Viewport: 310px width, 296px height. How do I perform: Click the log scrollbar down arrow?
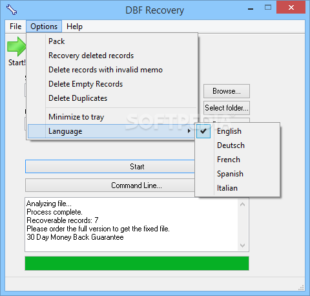coord(243,246)
